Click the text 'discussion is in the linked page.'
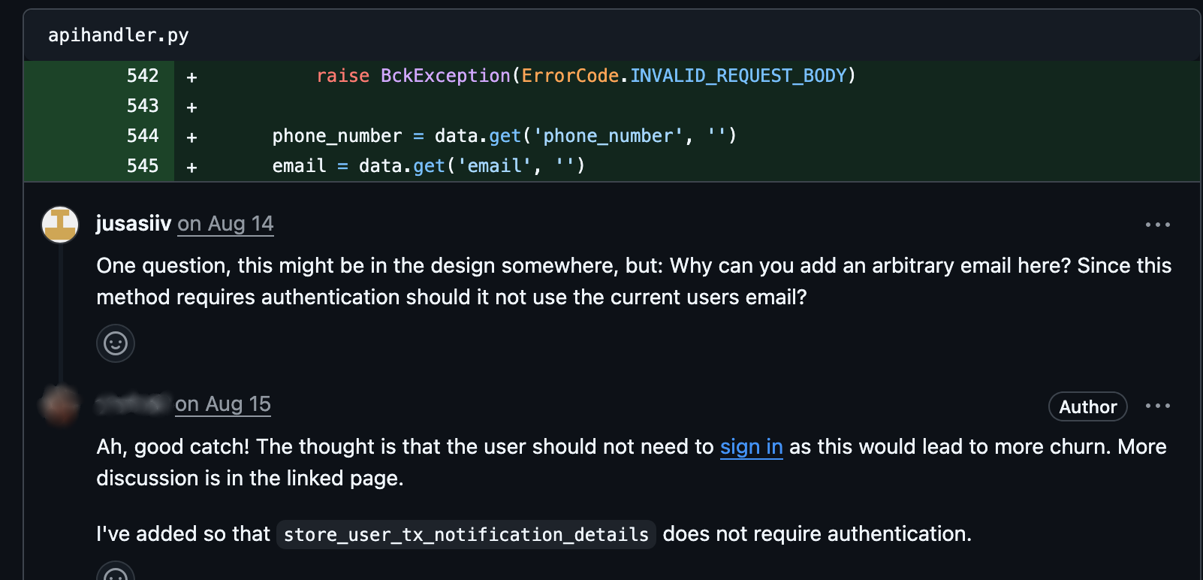1203x580 pixels. click(x=250, y=479)
